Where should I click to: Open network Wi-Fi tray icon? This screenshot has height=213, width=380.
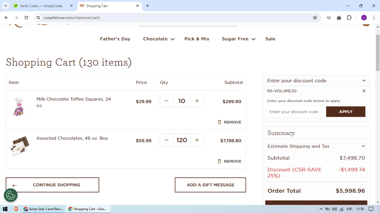coord(341,209)
